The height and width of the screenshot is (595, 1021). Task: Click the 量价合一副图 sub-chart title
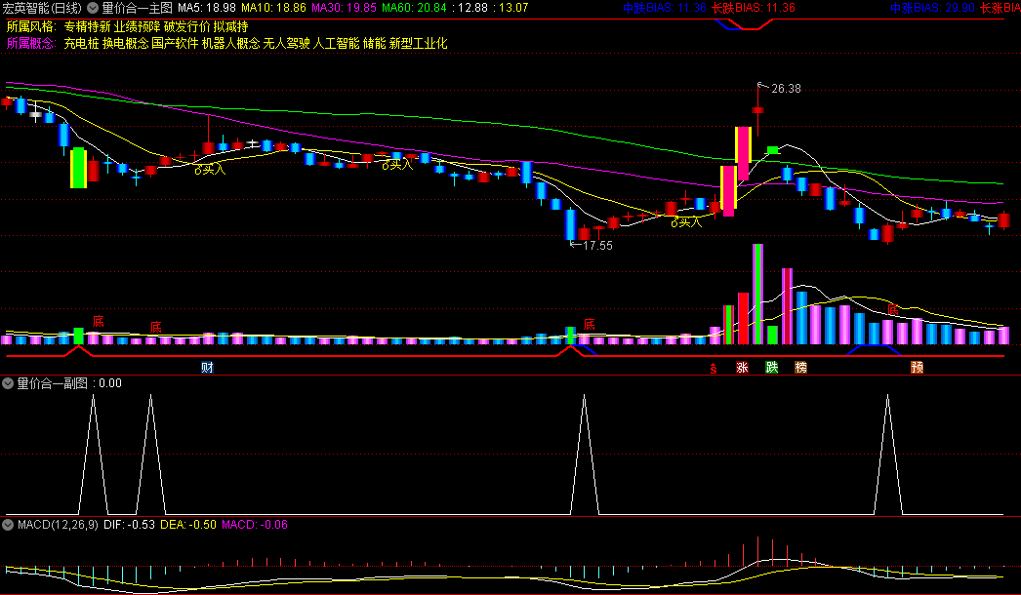(52, 383)
